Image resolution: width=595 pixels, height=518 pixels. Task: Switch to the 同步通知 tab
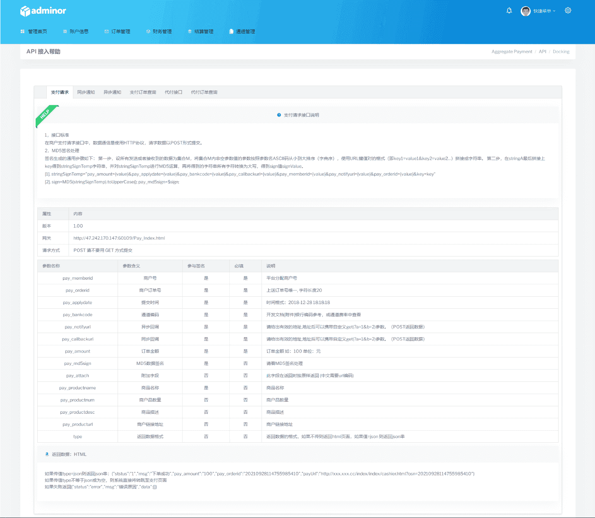(x=86, y=92)
